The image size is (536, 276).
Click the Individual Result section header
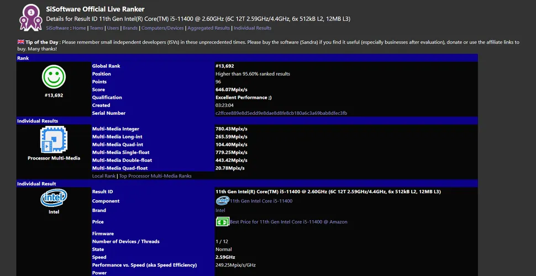tap(247, 184)
